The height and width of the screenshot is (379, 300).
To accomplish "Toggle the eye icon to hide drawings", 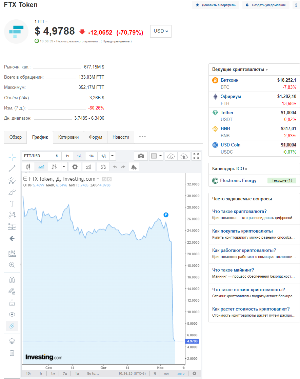I will pyautogui.click(x=12, y=314).
